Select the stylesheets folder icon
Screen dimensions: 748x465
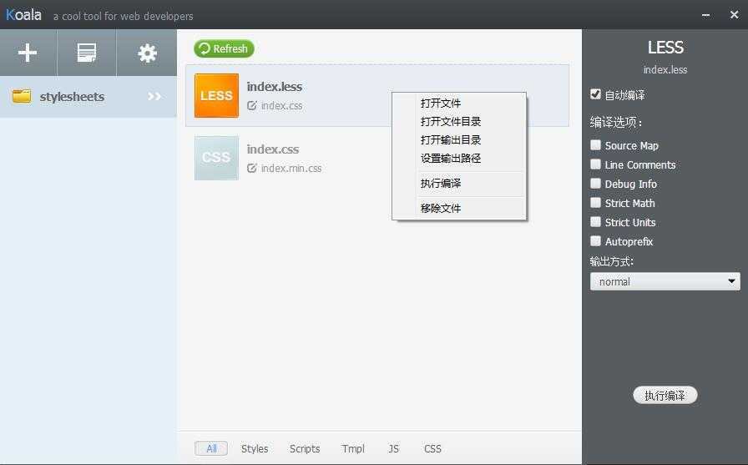tap(22, 96)
